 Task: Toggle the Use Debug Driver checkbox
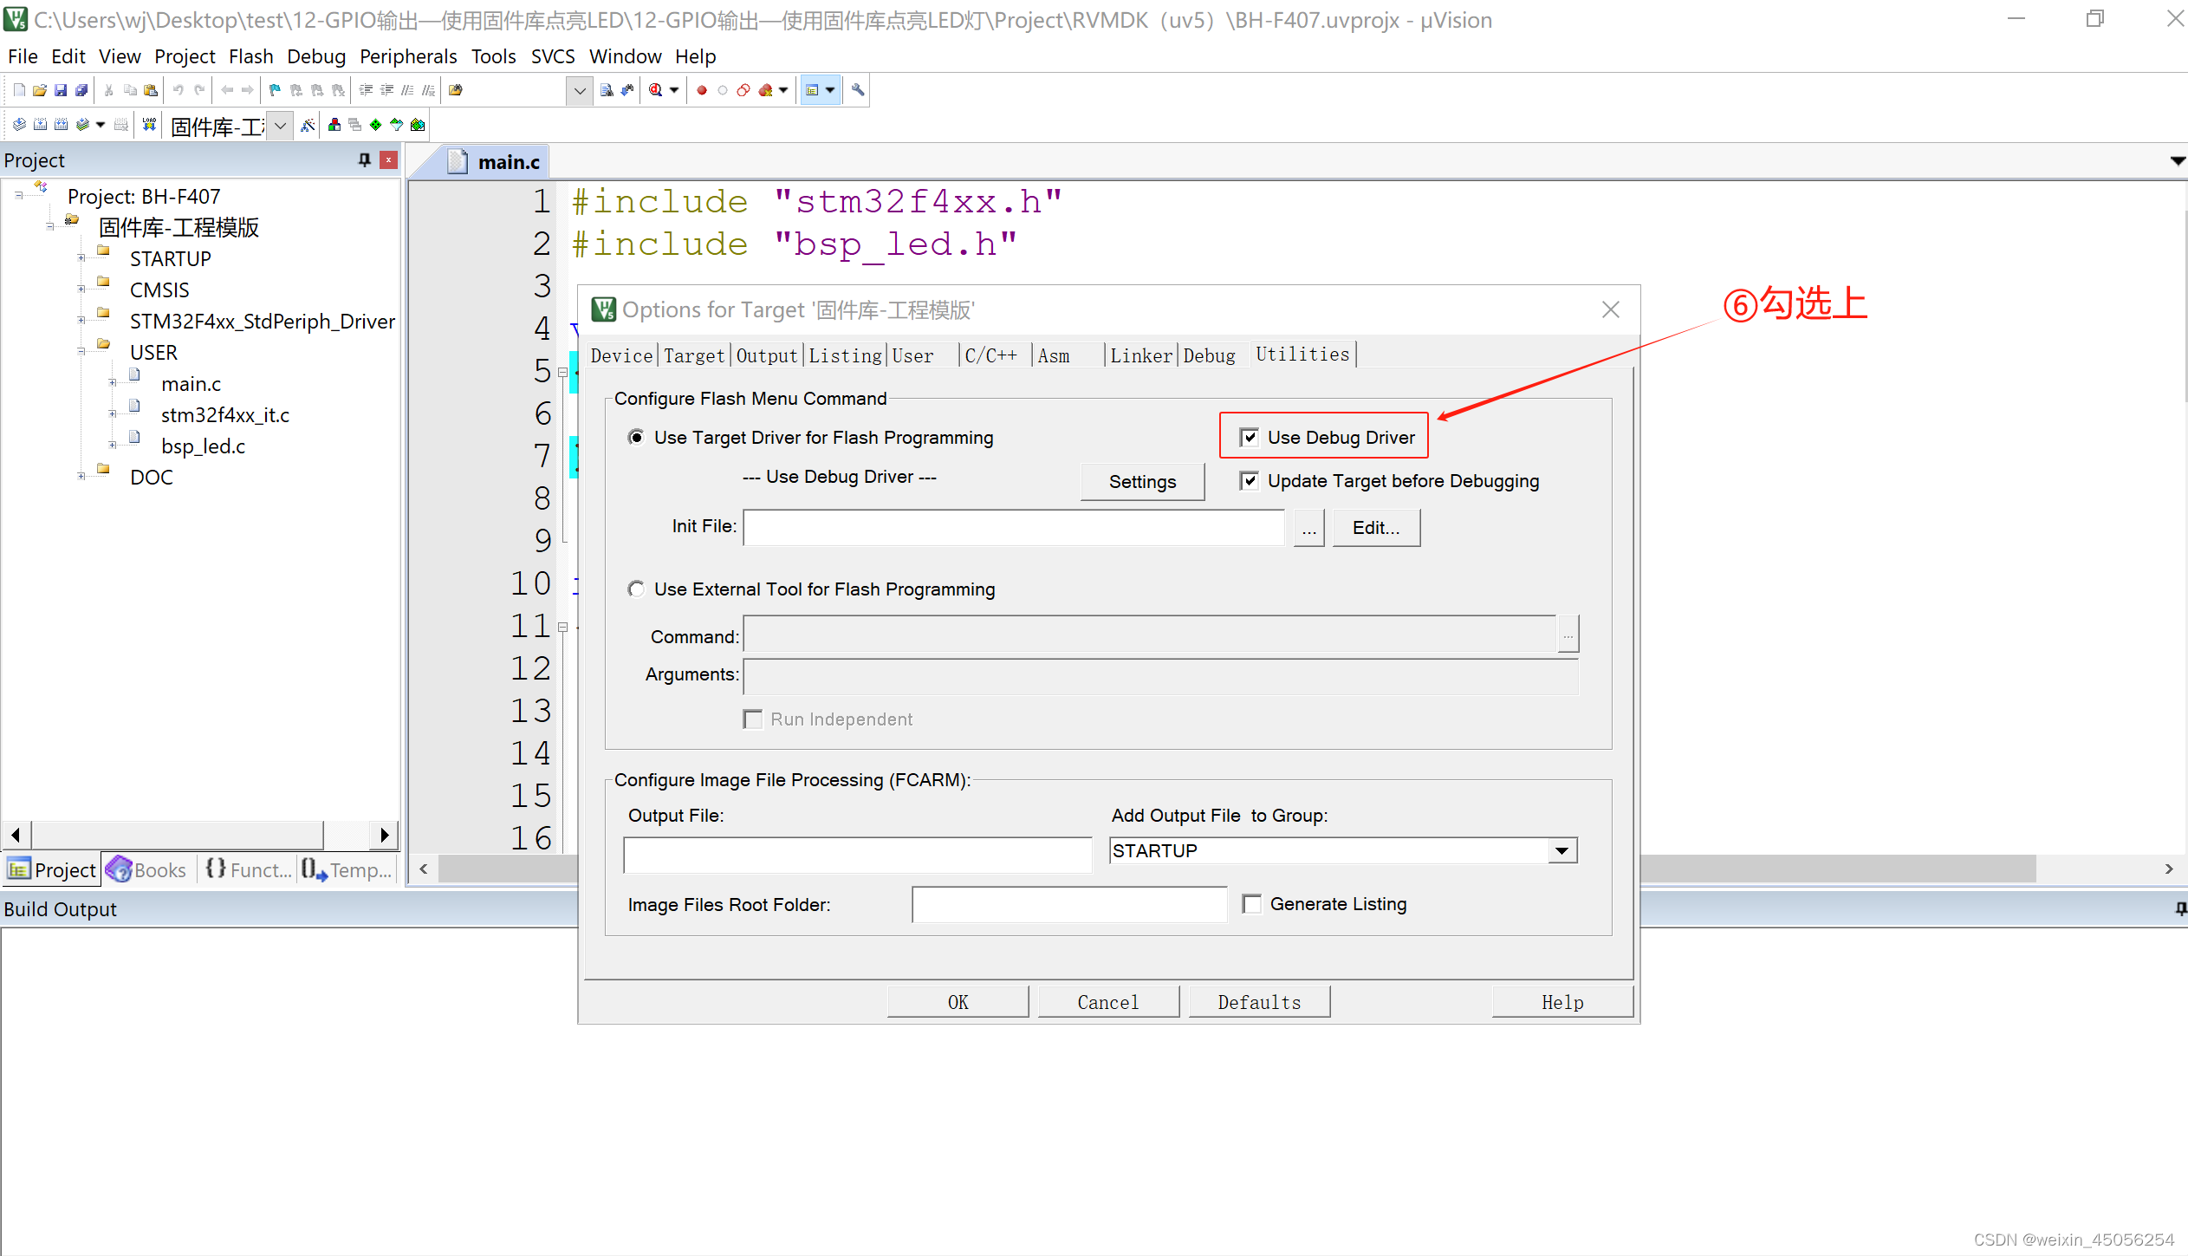[x=1249, y=437]
